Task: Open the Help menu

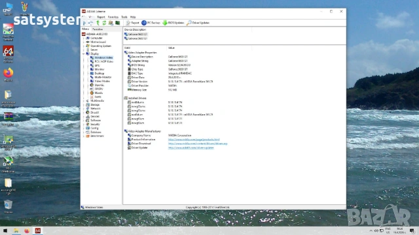Action: coord(133,17)
